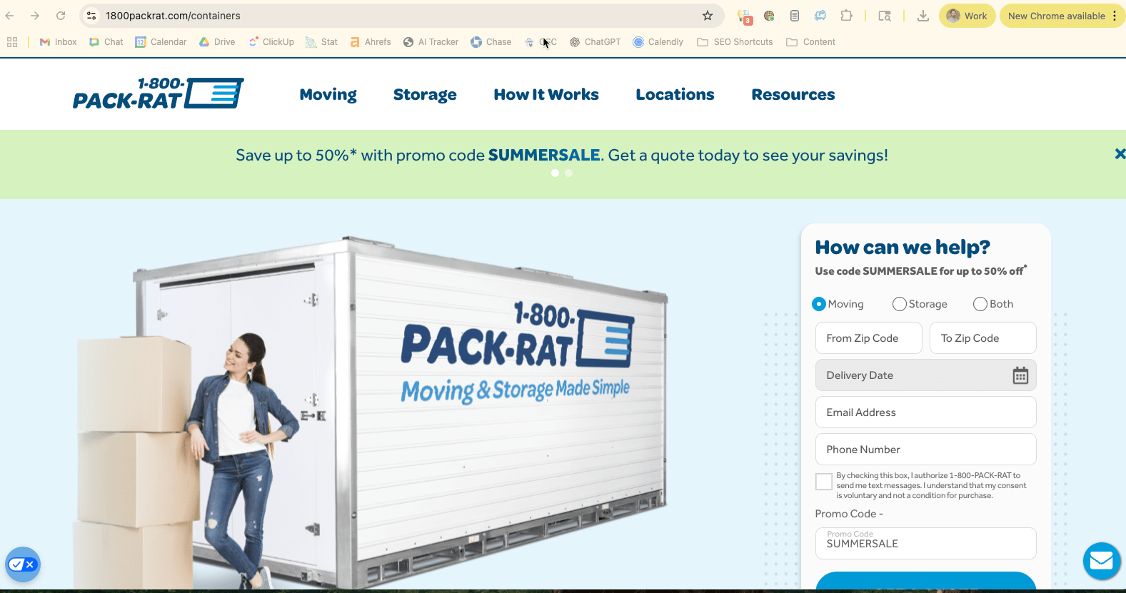The width and height of the screenshot is (1126, 593).
Task: Click the calendar icon in Delivery Date
Action: (x=1020, y=375)
